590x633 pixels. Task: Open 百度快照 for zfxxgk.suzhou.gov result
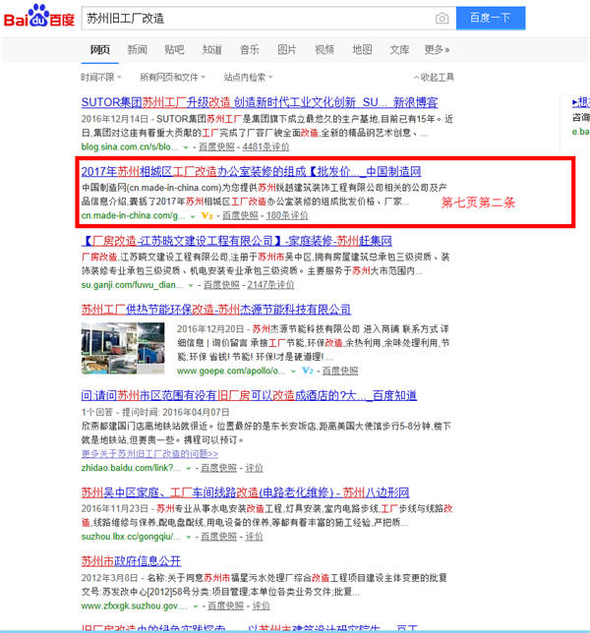pos(225,605)
